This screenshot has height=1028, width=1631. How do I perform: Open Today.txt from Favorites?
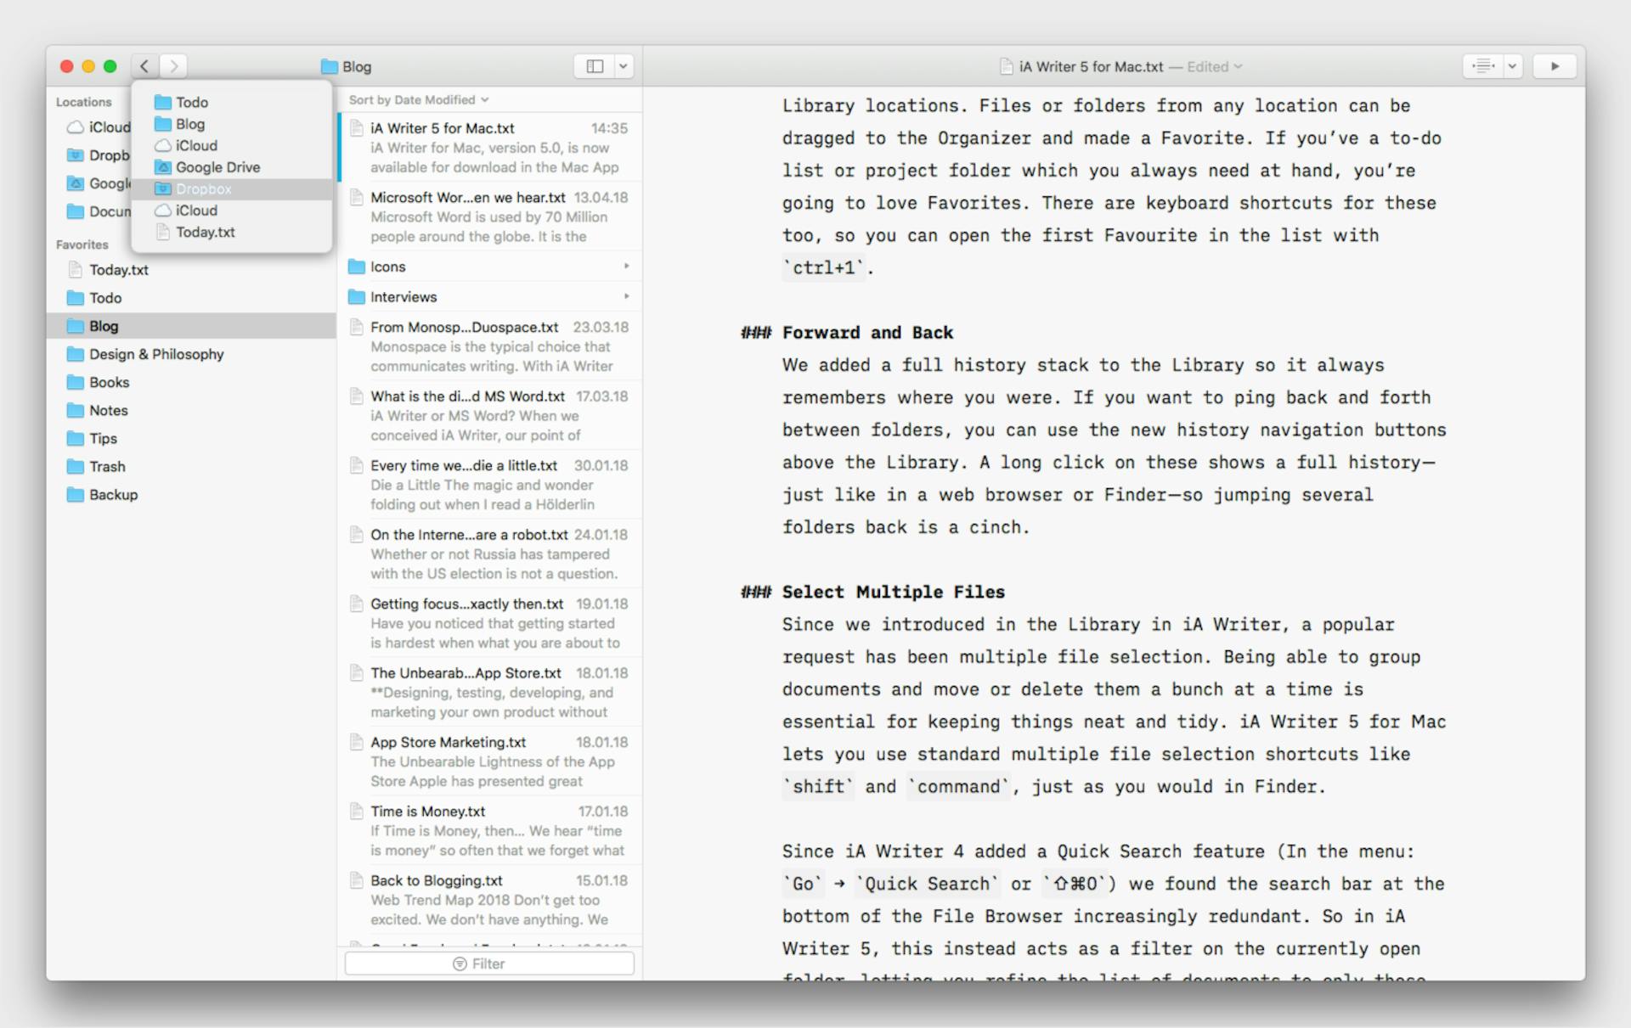(118, 270)
